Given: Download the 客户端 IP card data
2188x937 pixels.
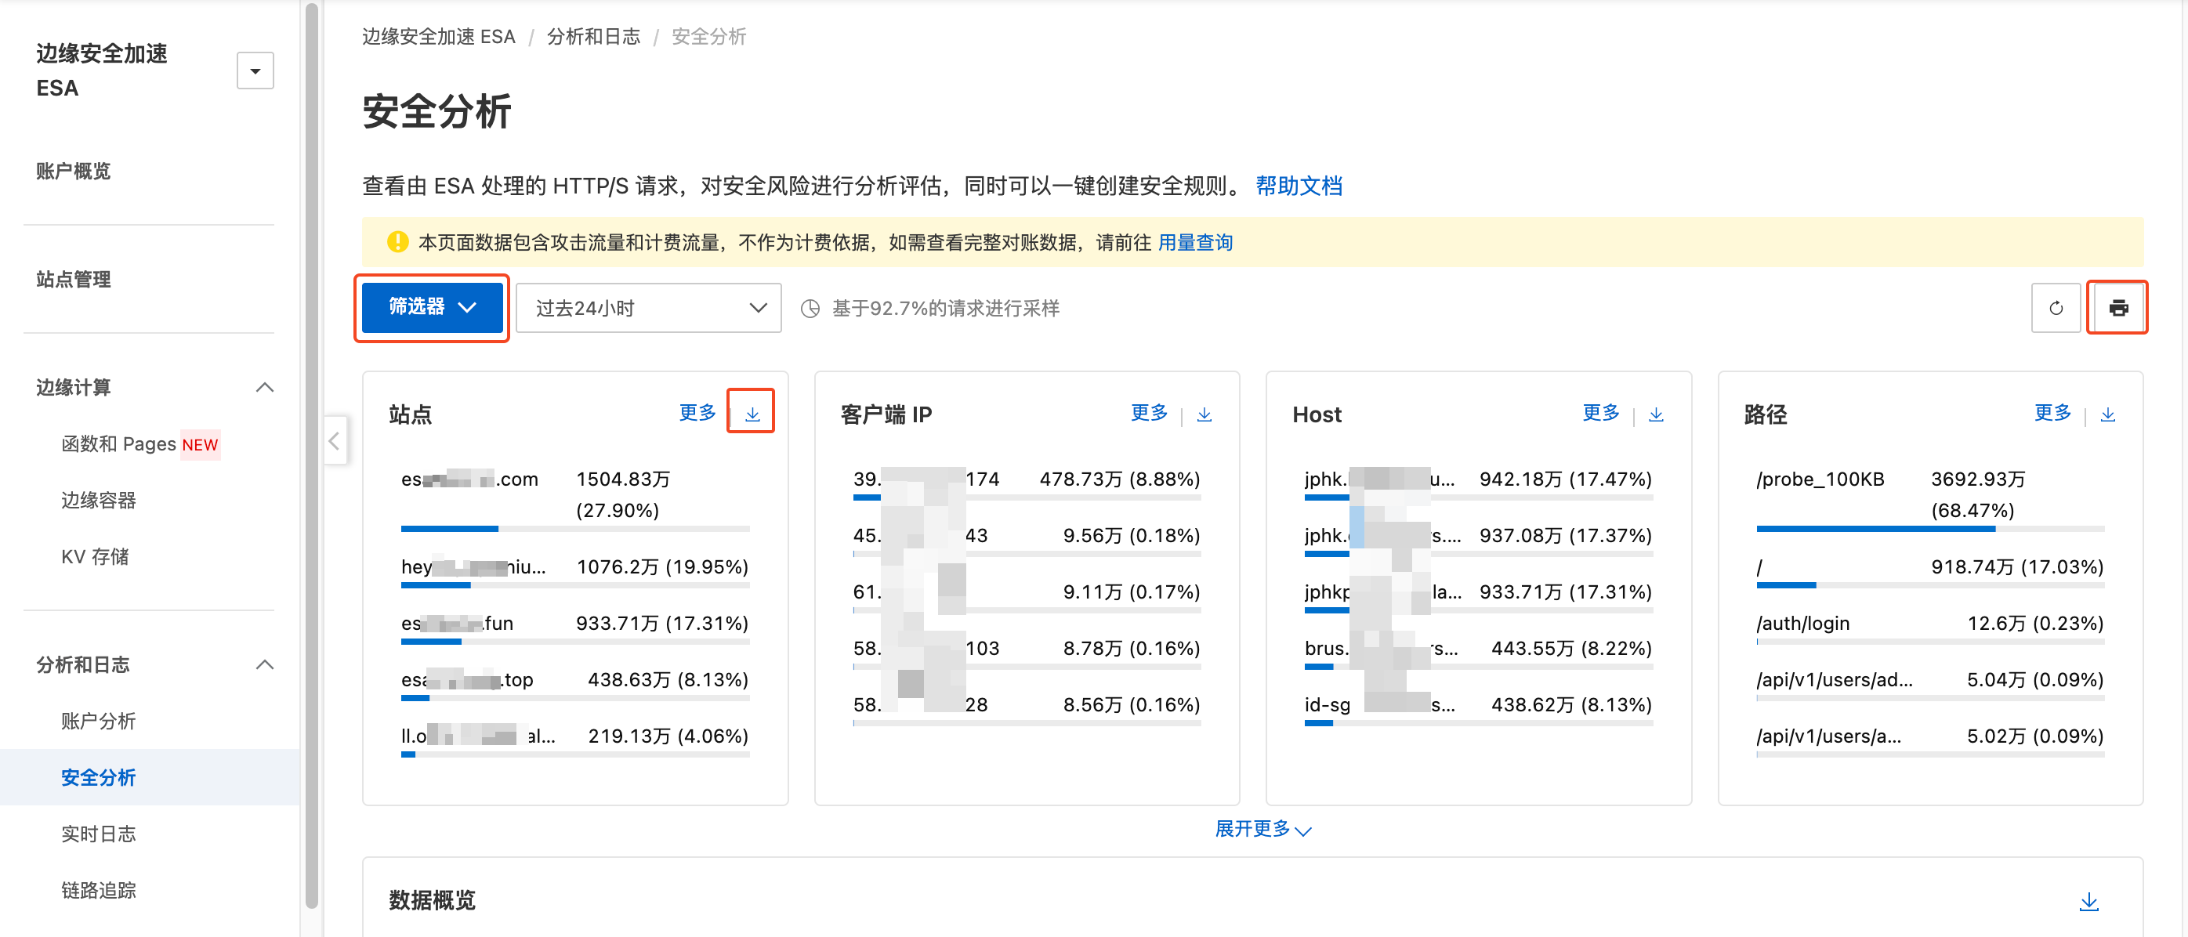Looking at the screenshot, I should coord(1204,414).
